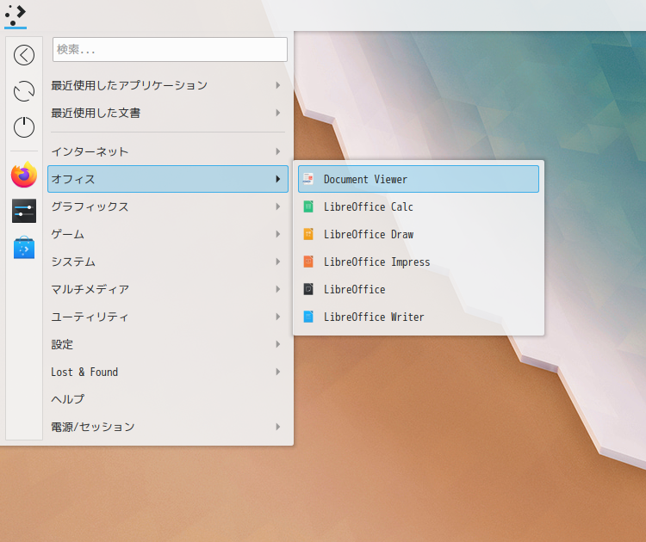The height and width of the screenshot is (542, 646).
Task: Click the Document Viewer app icon
Action: coord(308,179)
